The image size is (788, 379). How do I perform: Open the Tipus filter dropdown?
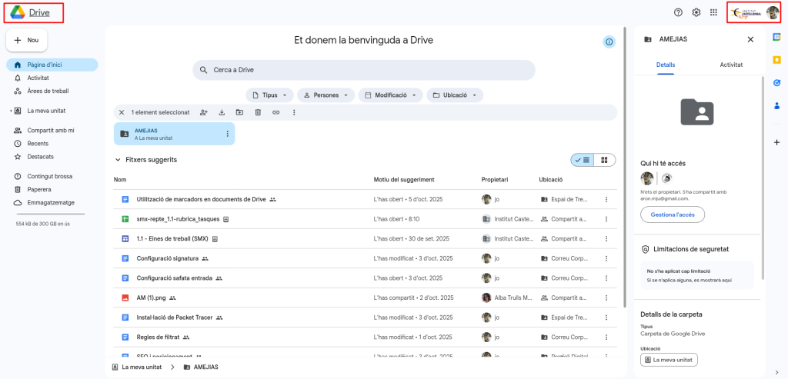(x=269, y=95)
